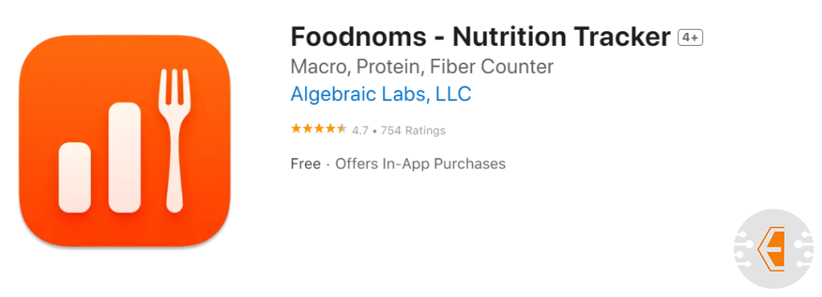This screenshot has height=297, width=822.
Task: Click the partially filled fifth star
Action: click(342, 129)
